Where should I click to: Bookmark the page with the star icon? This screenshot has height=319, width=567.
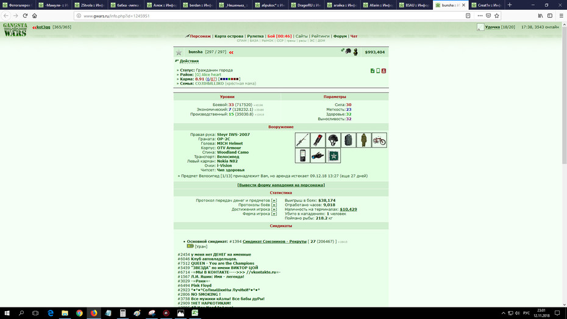point(497,15)
